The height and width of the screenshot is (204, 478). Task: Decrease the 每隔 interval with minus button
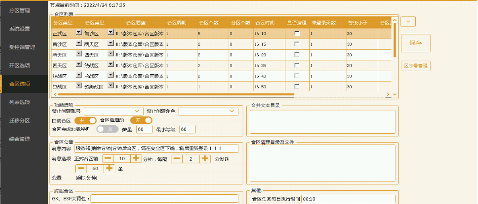(x=177, y=159)
